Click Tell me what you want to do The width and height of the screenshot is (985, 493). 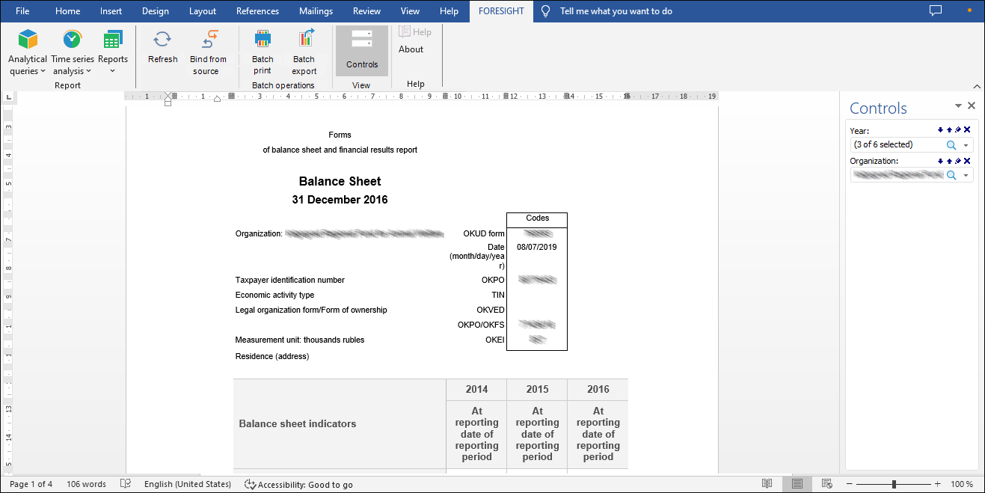point(616,11)
